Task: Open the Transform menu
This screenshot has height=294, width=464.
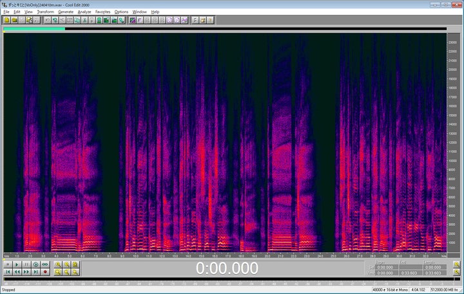Action: coord(46,12)
